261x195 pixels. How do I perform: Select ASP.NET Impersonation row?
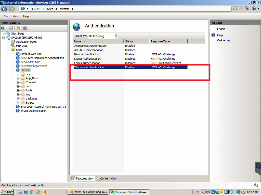point(131,50)
